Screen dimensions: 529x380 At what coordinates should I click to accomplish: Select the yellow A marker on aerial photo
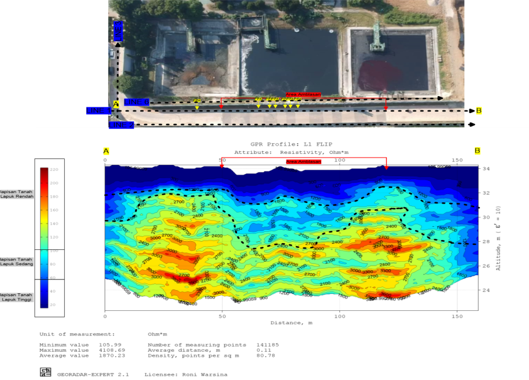pos(116,104)
